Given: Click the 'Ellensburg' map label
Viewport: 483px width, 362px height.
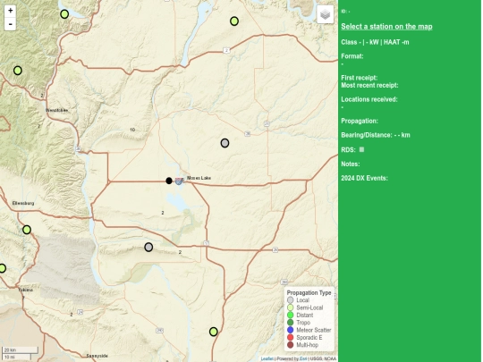Looking at the screenshot, I should click(23, 203).
